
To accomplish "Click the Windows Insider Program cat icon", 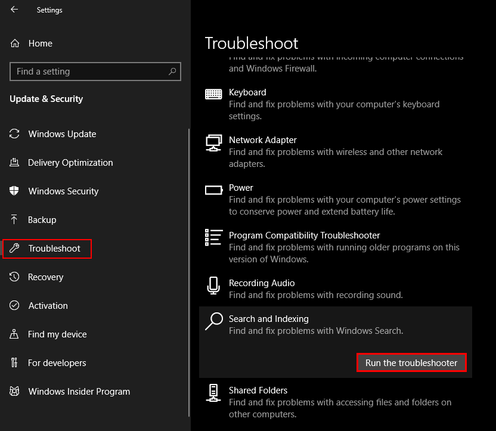I will (x=14, y=391).
